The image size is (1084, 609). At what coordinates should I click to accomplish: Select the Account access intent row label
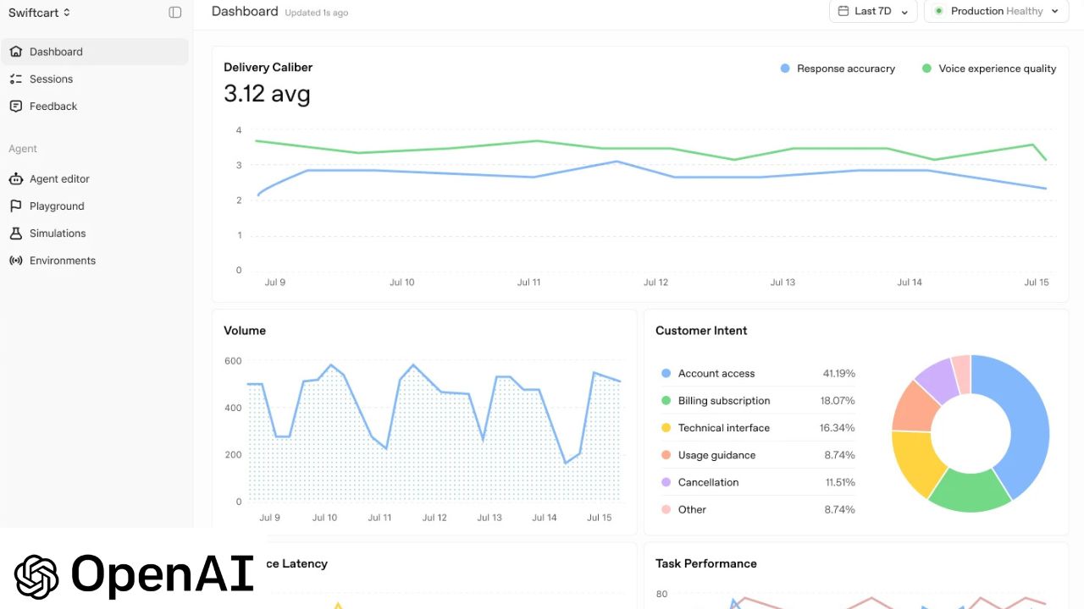point(716,373)
